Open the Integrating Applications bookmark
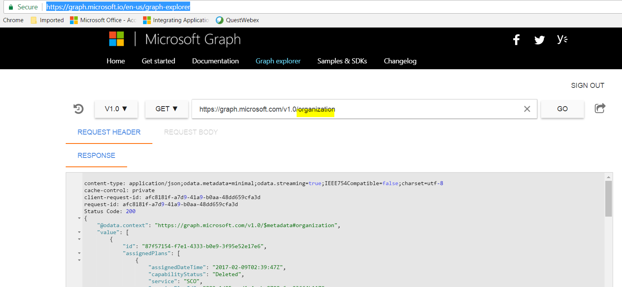622x287 pixels. 176,20
